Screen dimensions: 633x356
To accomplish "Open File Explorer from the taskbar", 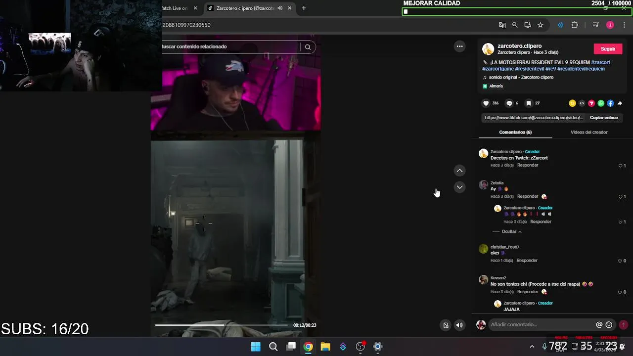I will (x=325, y=347).
